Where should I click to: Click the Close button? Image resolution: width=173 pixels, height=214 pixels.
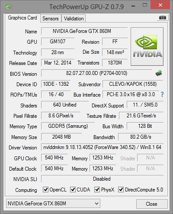click(x=152, y=204)
